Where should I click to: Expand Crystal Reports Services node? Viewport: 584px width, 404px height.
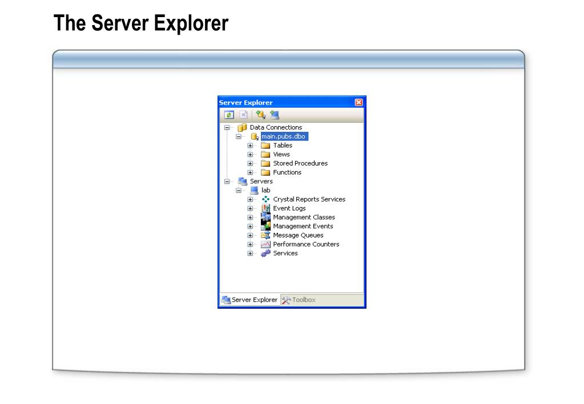point(250,199)
